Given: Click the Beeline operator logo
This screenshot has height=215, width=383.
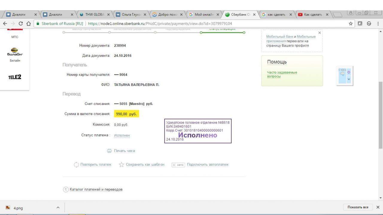Looking at the screenshot, I should 15,52.
